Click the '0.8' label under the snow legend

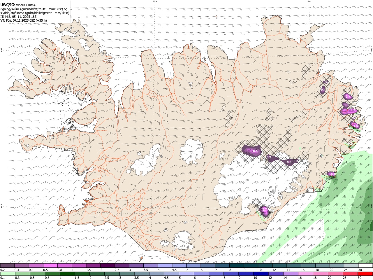(60, 270)
